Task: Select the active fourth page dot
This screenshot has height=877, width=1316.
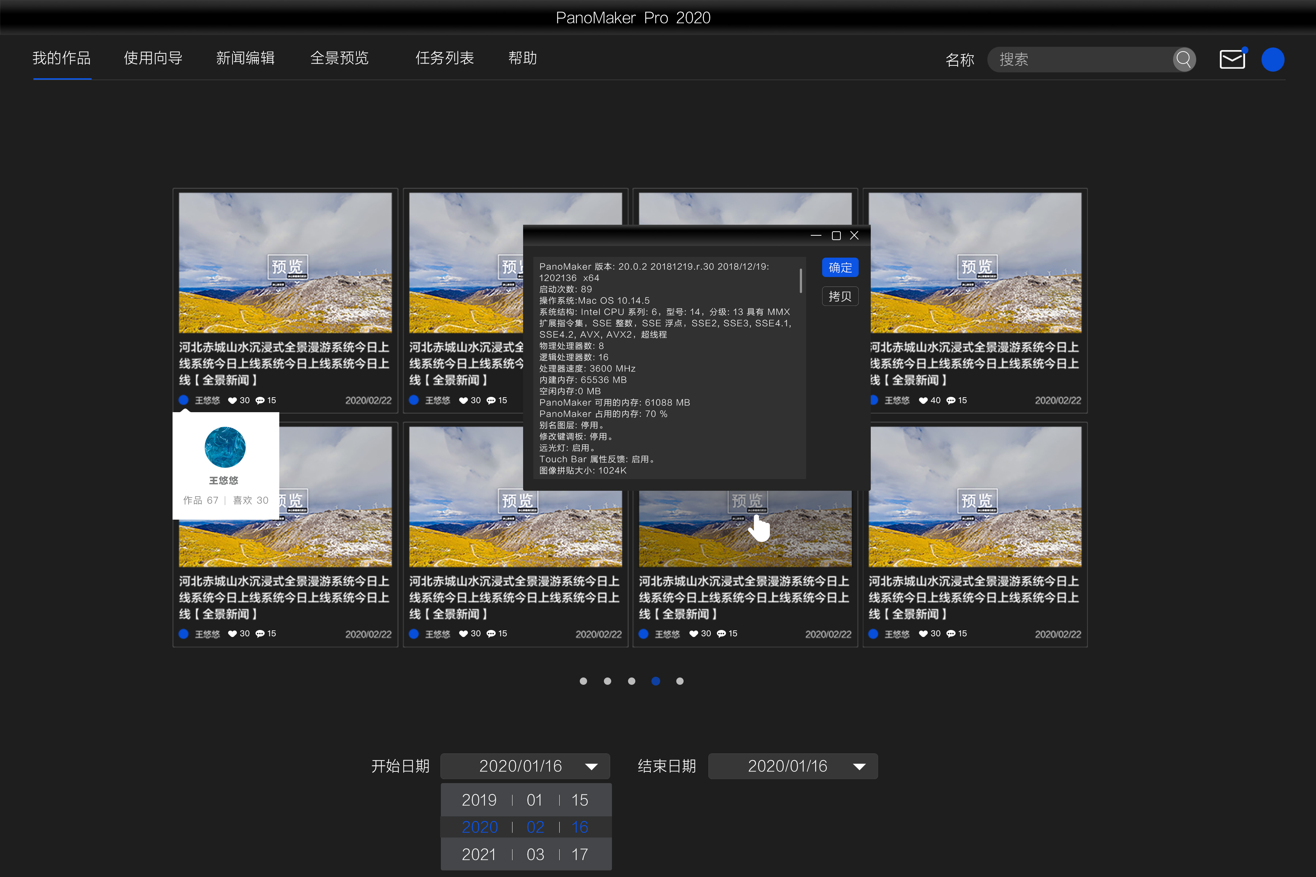Action: pos(656,681)
